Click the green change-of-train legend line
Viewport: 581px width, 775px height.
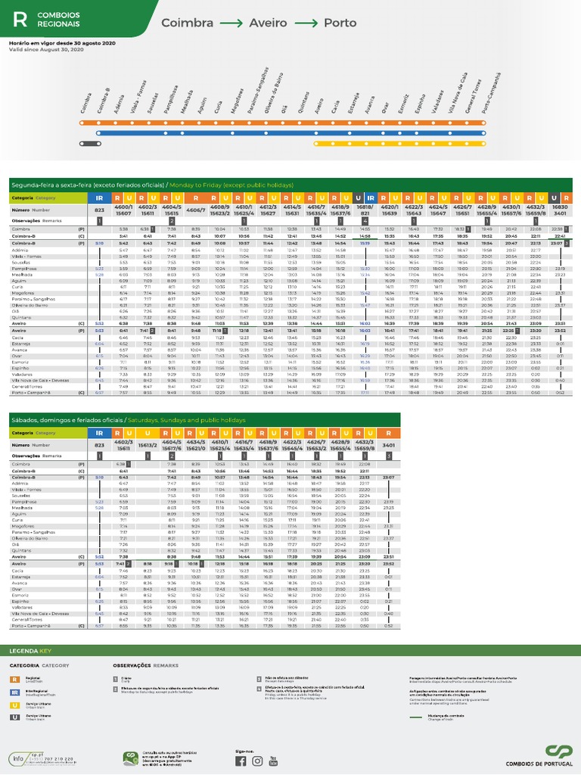point(415,717)
